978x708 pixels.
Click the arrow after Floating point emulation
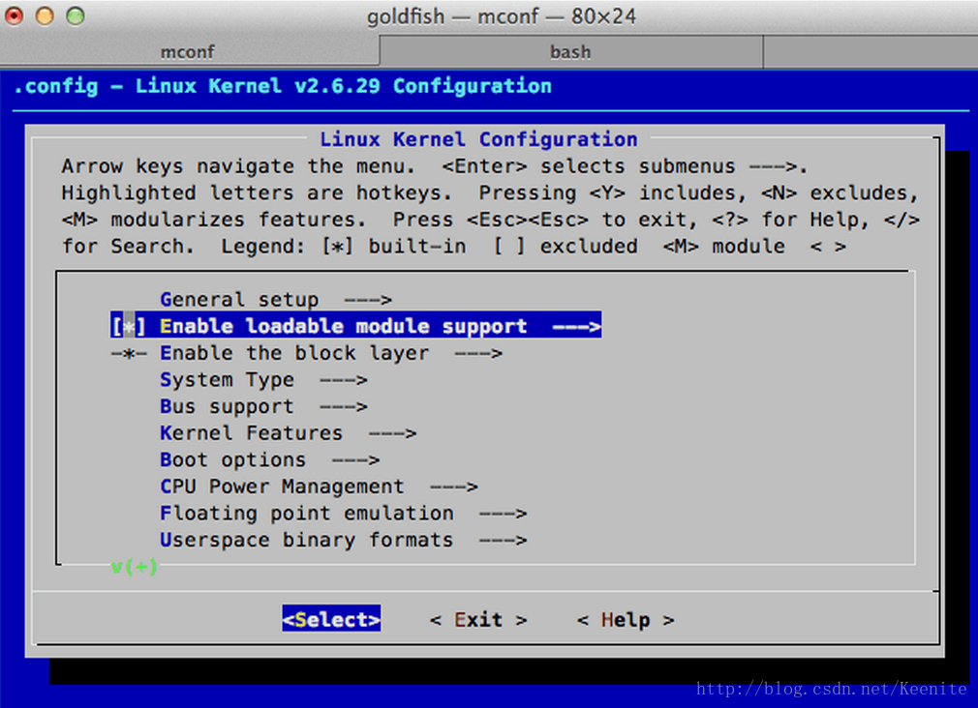[x=504, y=515]
